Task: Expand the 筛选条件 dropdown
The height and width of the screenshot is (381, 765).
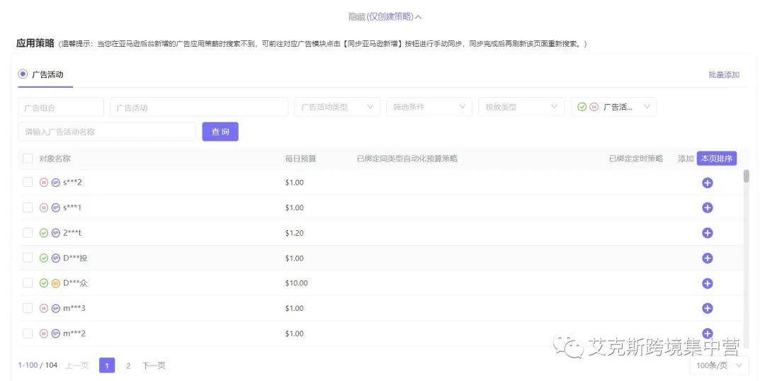Action: [429, 107]
